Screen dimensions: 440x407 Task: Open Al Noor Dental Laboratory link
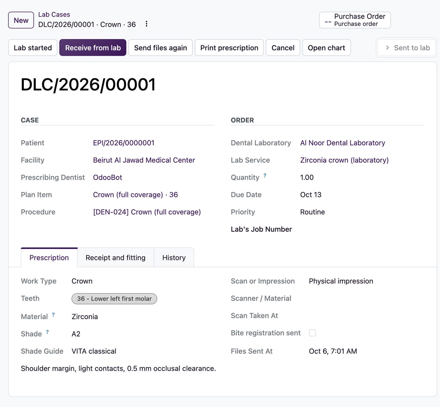(343, 143)
